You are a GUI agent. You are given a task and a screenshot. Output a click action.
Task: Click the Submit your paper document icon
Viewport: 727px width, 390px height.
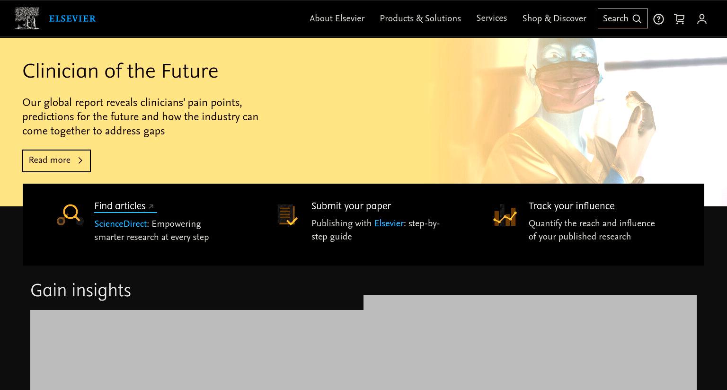pyautogui.click(x=287, y=214)
